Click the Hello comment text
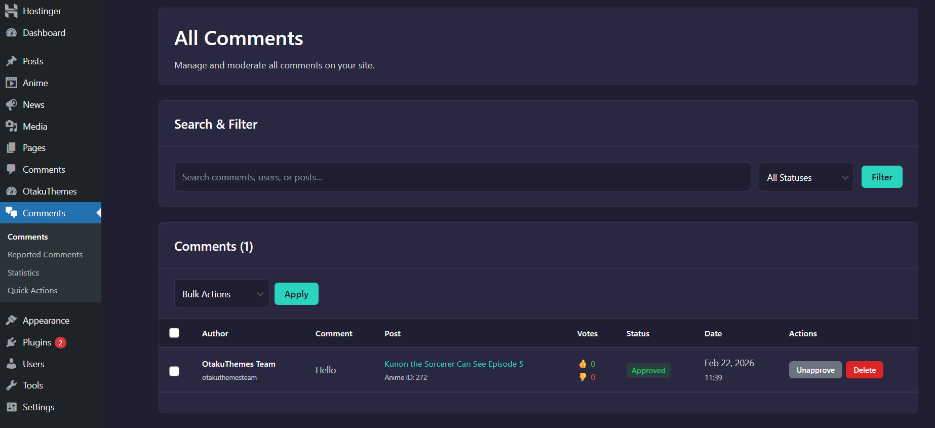 coord(326,370)
